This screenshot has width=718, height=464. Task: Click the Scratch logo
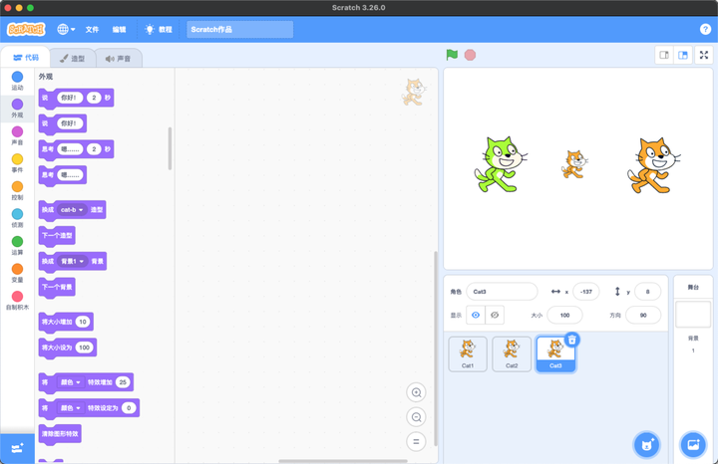(x=26, y=29)
